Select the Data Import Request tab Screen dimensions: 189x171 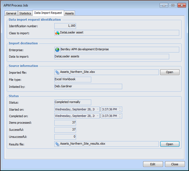pos(48,13)
